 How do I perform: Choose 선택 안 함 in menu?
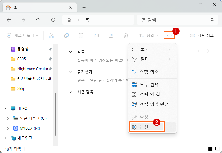pos(152,94)
